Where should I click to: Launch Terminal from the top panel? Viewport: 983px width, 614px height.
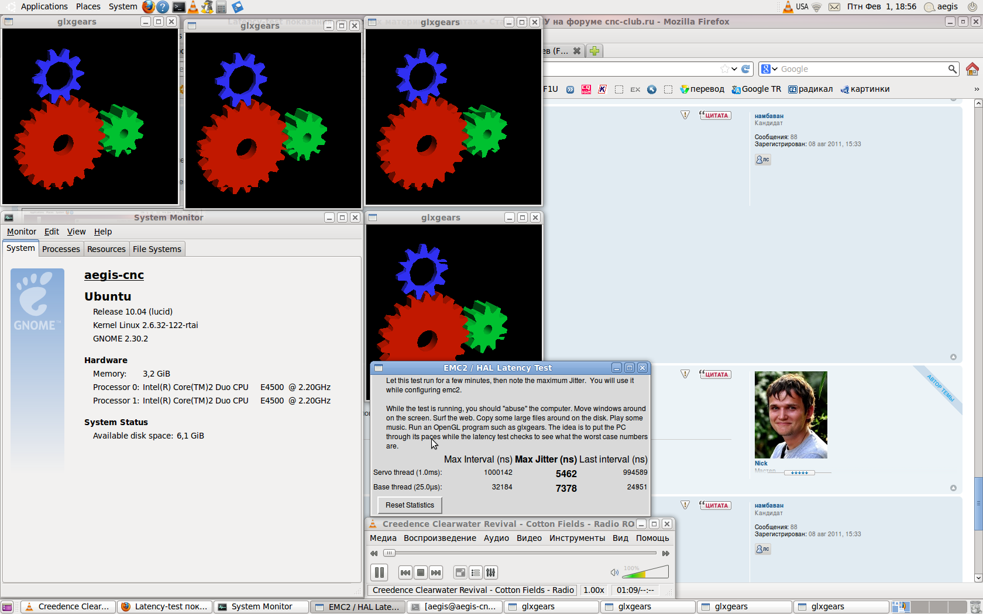(178, 7)
